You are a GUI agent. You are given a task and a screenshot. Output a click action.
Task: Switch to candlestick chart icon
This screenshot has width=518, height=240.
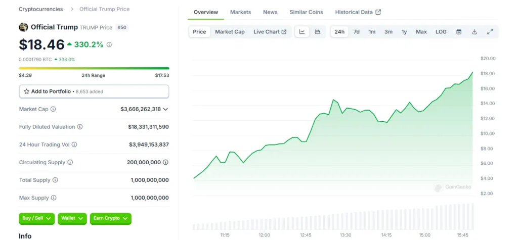click(x=318, y=32)
